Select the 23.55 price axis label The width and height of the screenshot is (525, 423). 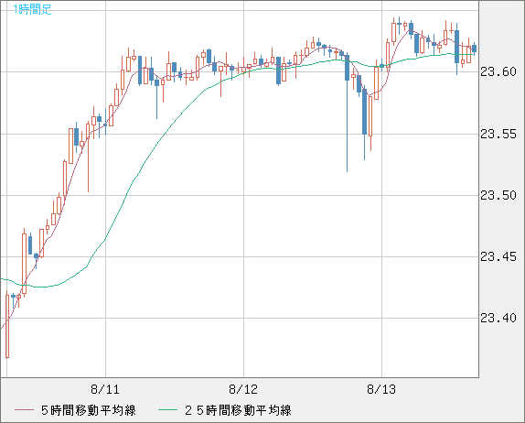[498, 134]
